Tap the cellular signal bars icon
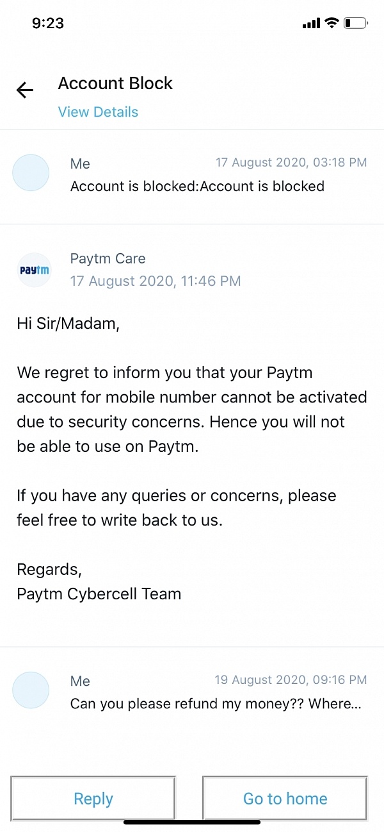The width and height of the screenshot is (384, 832). click(x=310, y=24)
